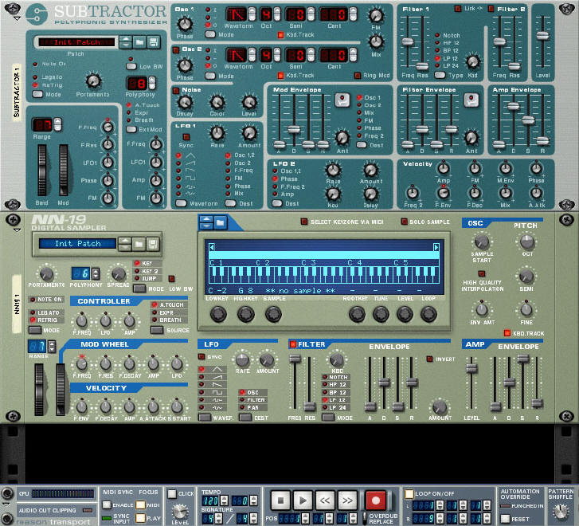
Task: Click the Rewind transport button
Action: click(x=324, y=501)
